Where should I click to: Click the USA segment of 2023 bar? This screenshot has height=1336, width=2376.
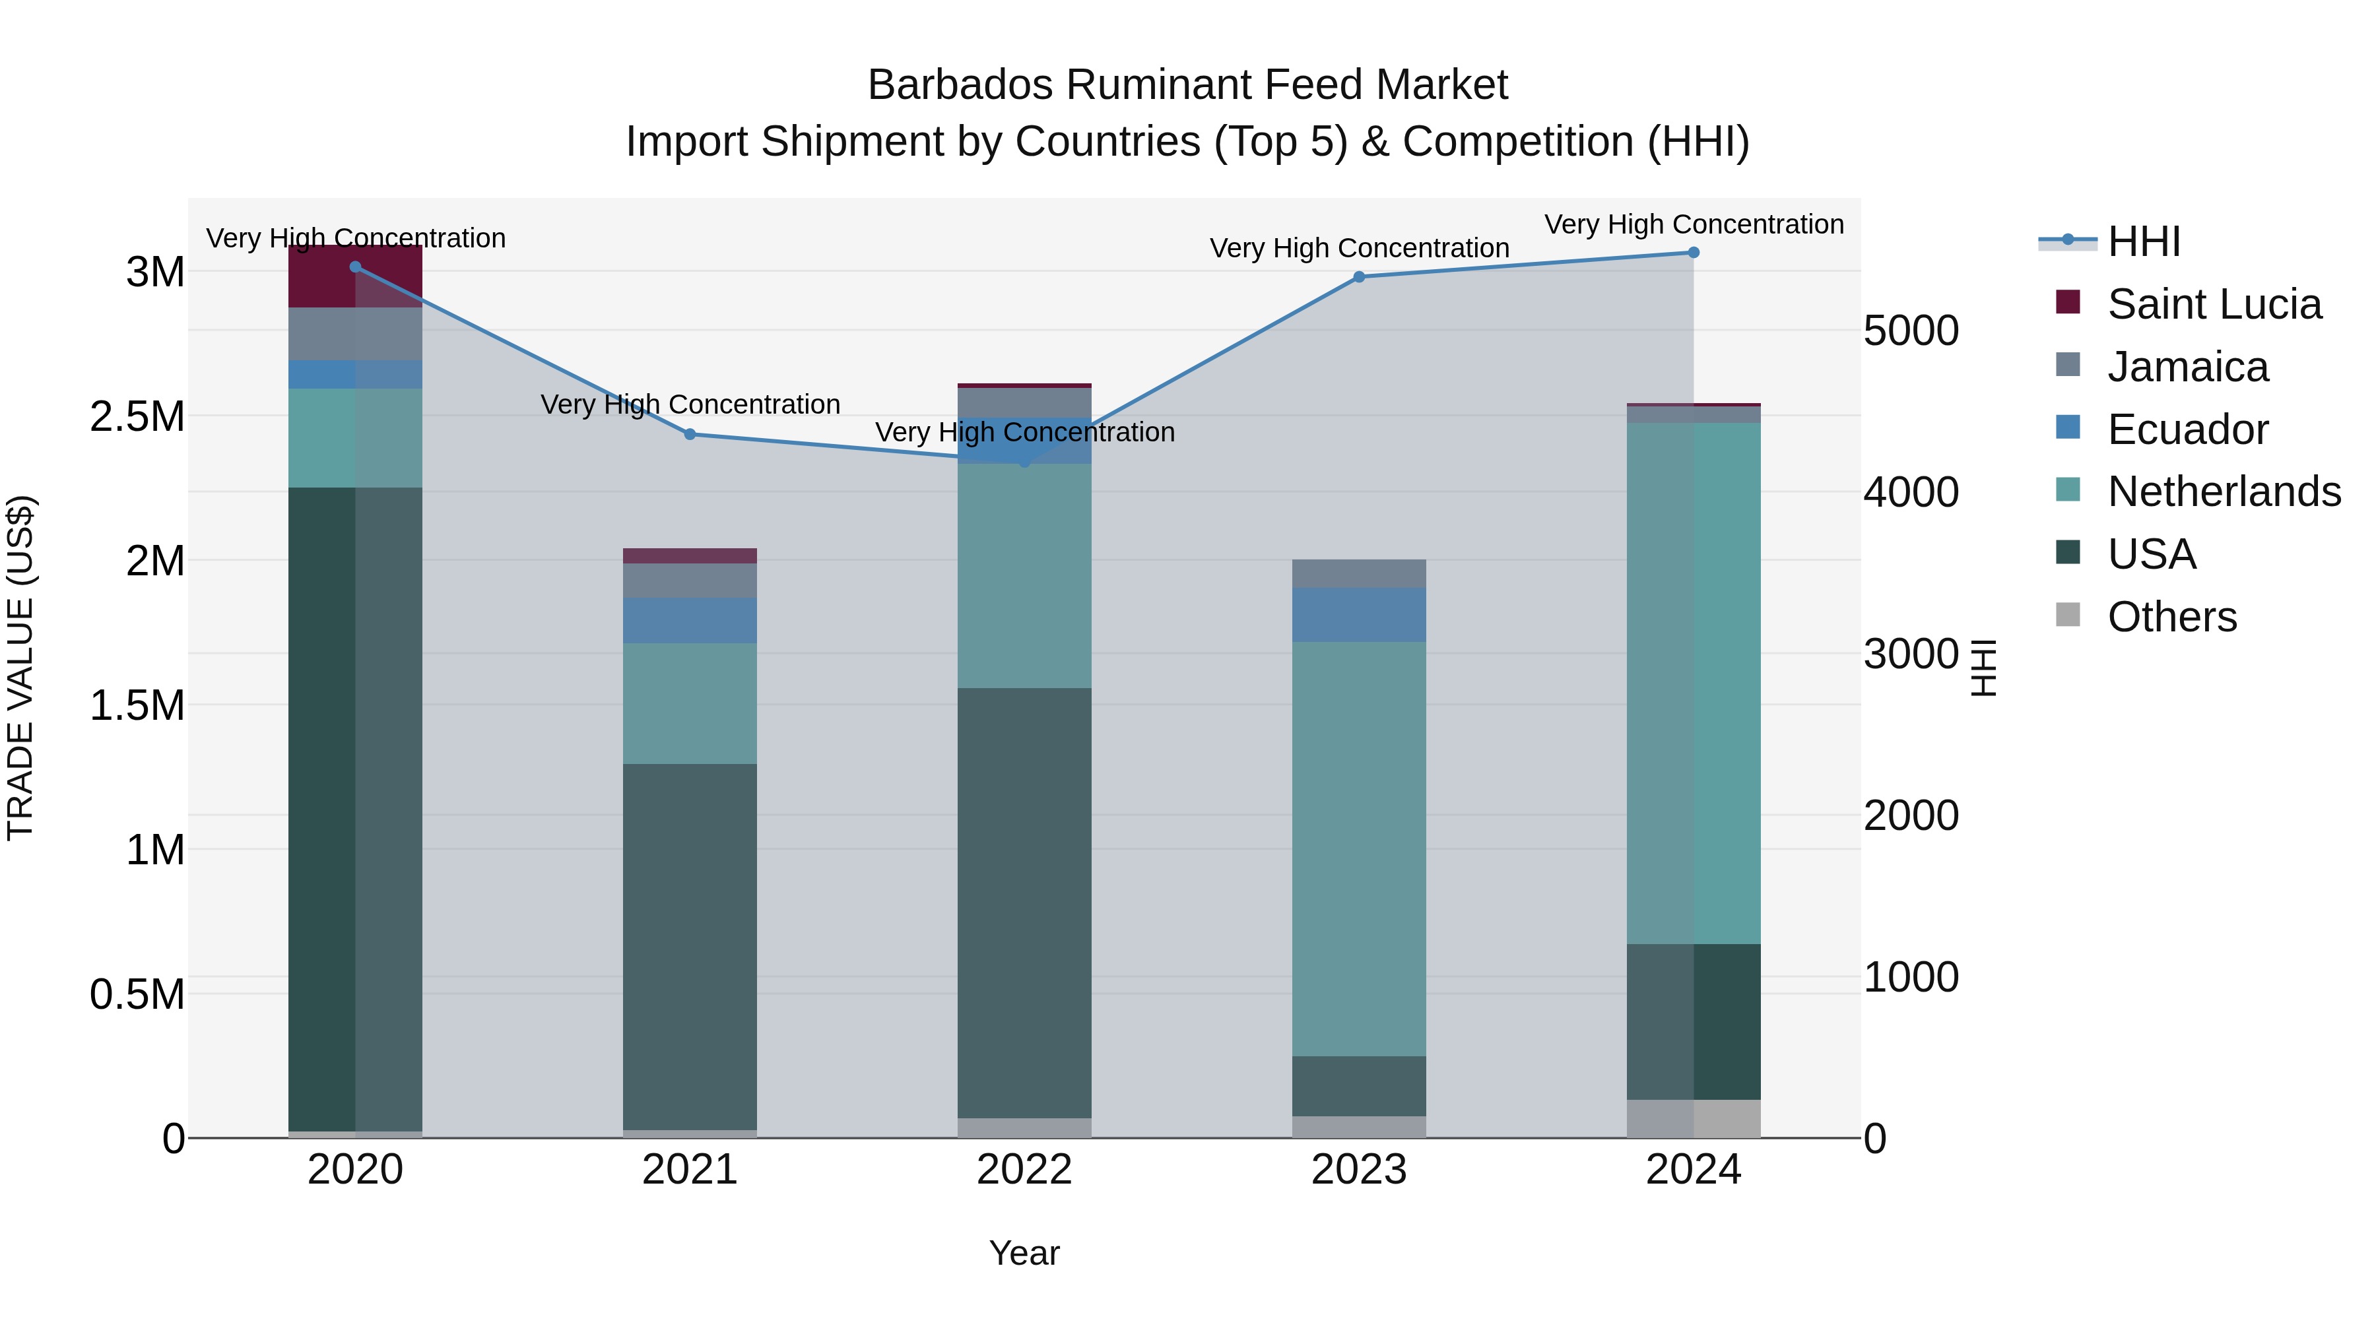[x=1359, y=1086]
